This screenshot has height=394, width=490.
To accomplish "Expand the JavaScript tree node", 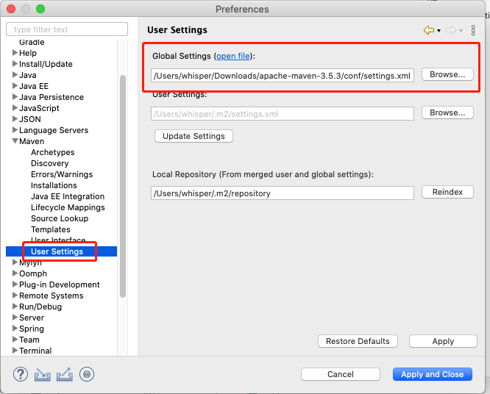I will point(15,108).
